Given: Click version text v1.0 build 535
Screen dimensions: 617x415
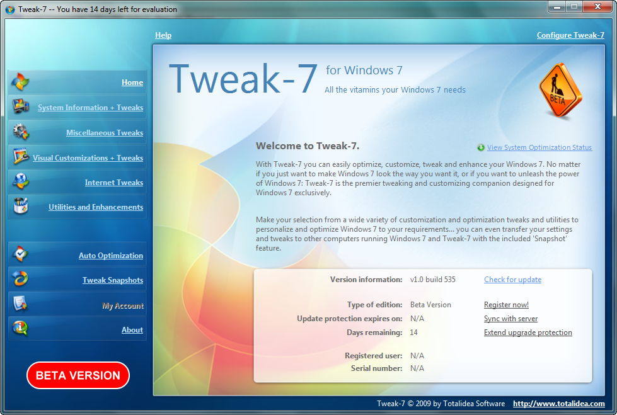Looking at the screenshot, I should coord(433,280).
